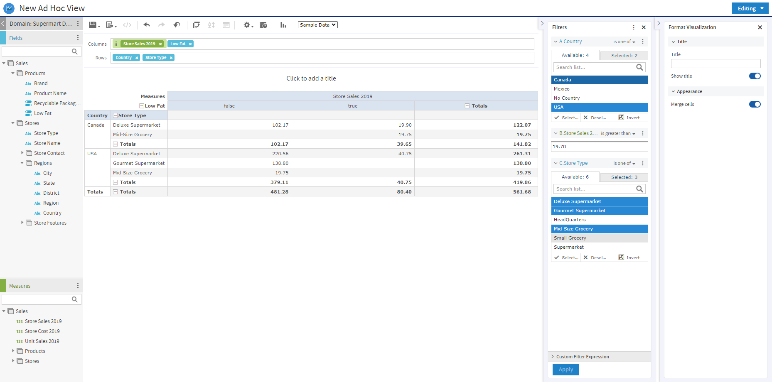Open the input controls query icon
Viewport: 772px width, 382px height.
[263, 25]
